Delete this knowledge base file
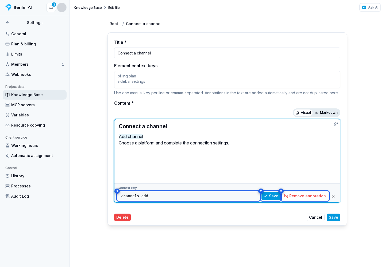Screen dimensions: 385x267 pos(122,217)
